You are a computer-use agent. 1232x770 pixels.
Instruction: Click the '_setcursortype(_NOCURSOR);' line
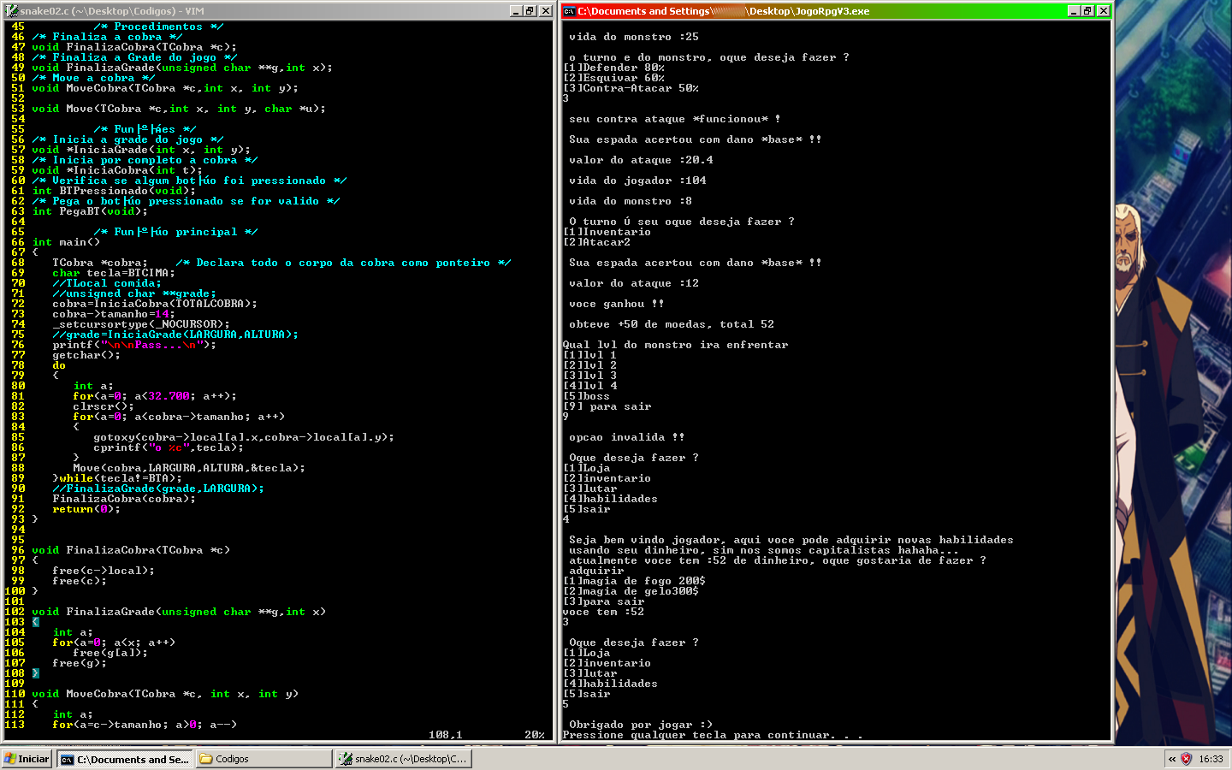(141, 324)
